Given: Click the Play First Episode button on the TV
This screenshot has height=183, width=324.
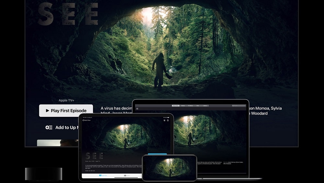Looking at the screenshot, I should click(66, 110).
